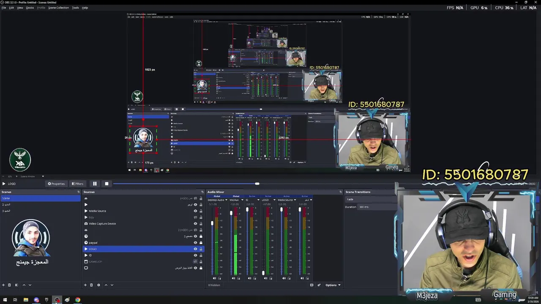Toggle monitoring for Mic/Aux
This screenshot has height=304, width=541.
[x=239, y=278]
